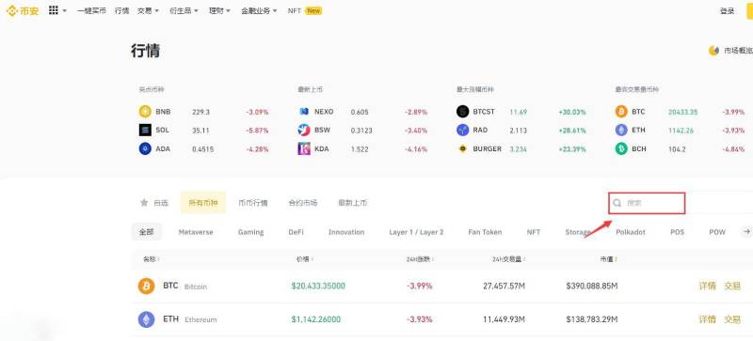753x341 pixels.
Task: Select the 全部 category filter
Action: pos(147,232)
